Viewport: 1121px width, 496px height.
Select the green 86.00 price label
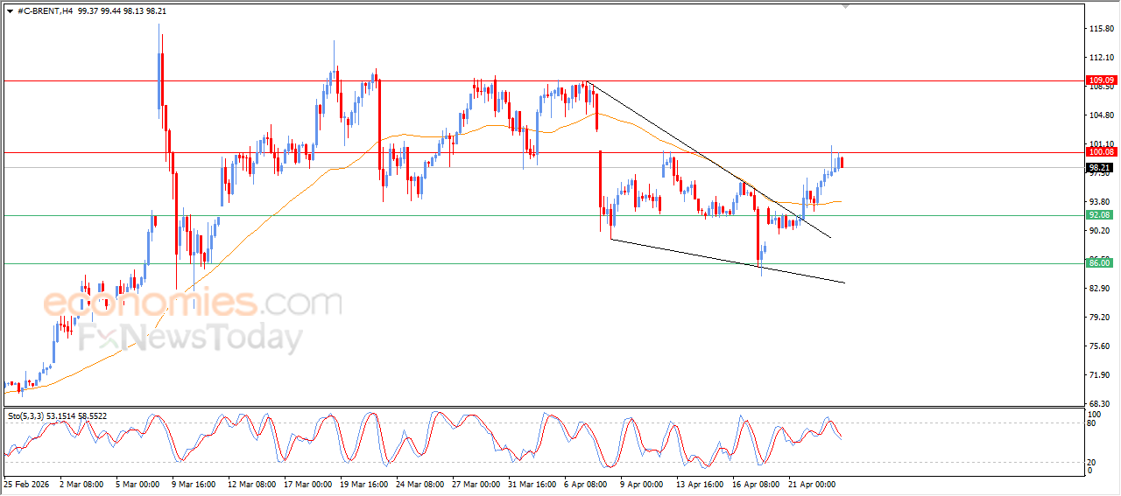[x=1099, y=262]
